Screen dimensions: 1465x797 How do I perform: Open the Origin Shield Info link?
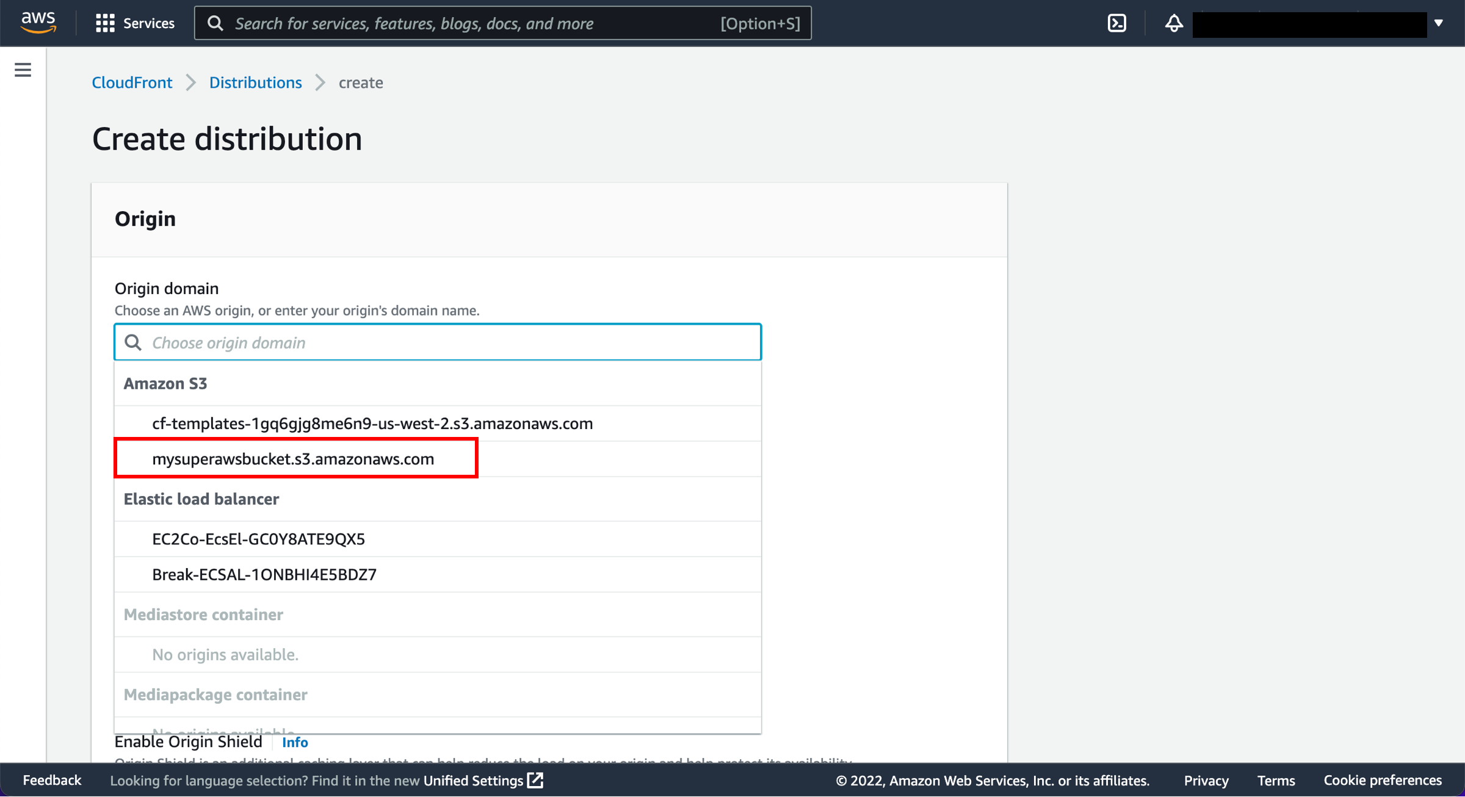[295, 742]
